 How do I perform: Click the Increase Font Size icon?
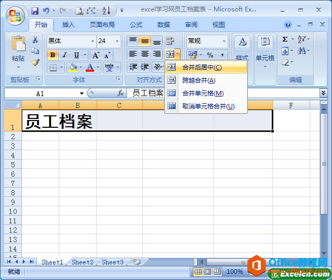coord(96,55)
